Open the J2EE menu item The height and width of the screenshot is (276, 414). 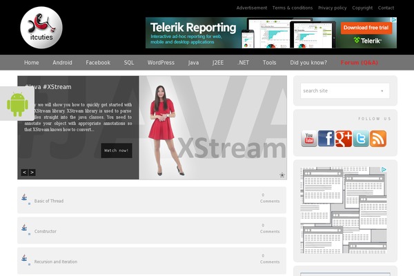click(218, 63)
